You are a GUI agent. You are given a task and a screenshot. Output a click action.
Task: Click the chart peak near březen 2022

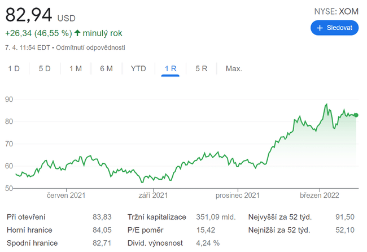tap(326, 105)
